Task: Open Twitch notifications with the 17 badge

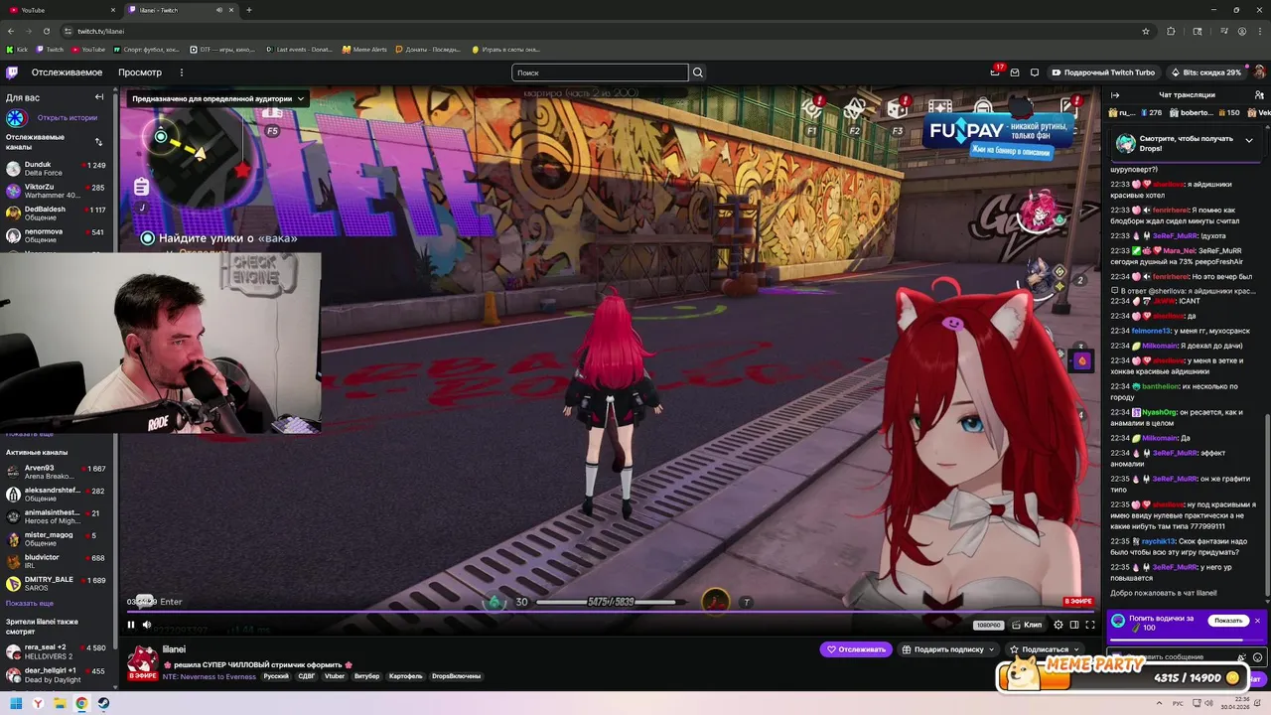Action: pyautogui.click(x=996, y=71)
